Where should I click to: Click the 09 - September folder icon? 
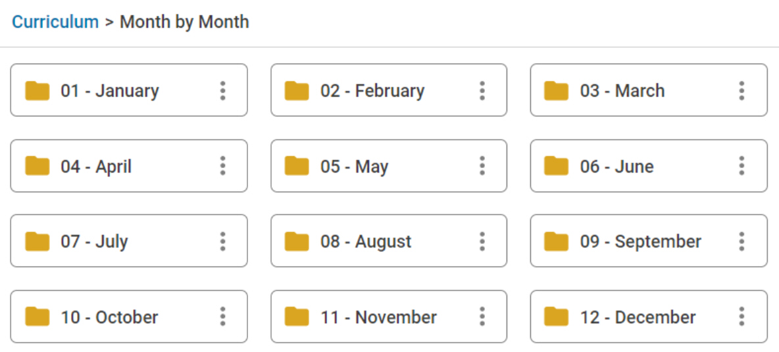557,242
